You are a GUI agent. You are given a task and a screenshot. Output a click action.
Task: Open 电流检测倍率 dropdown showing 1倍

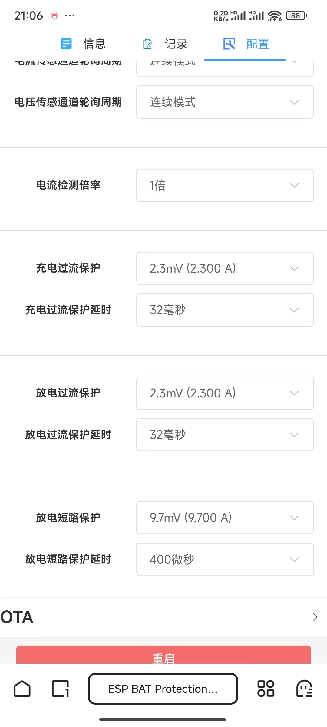coord(225,185)
